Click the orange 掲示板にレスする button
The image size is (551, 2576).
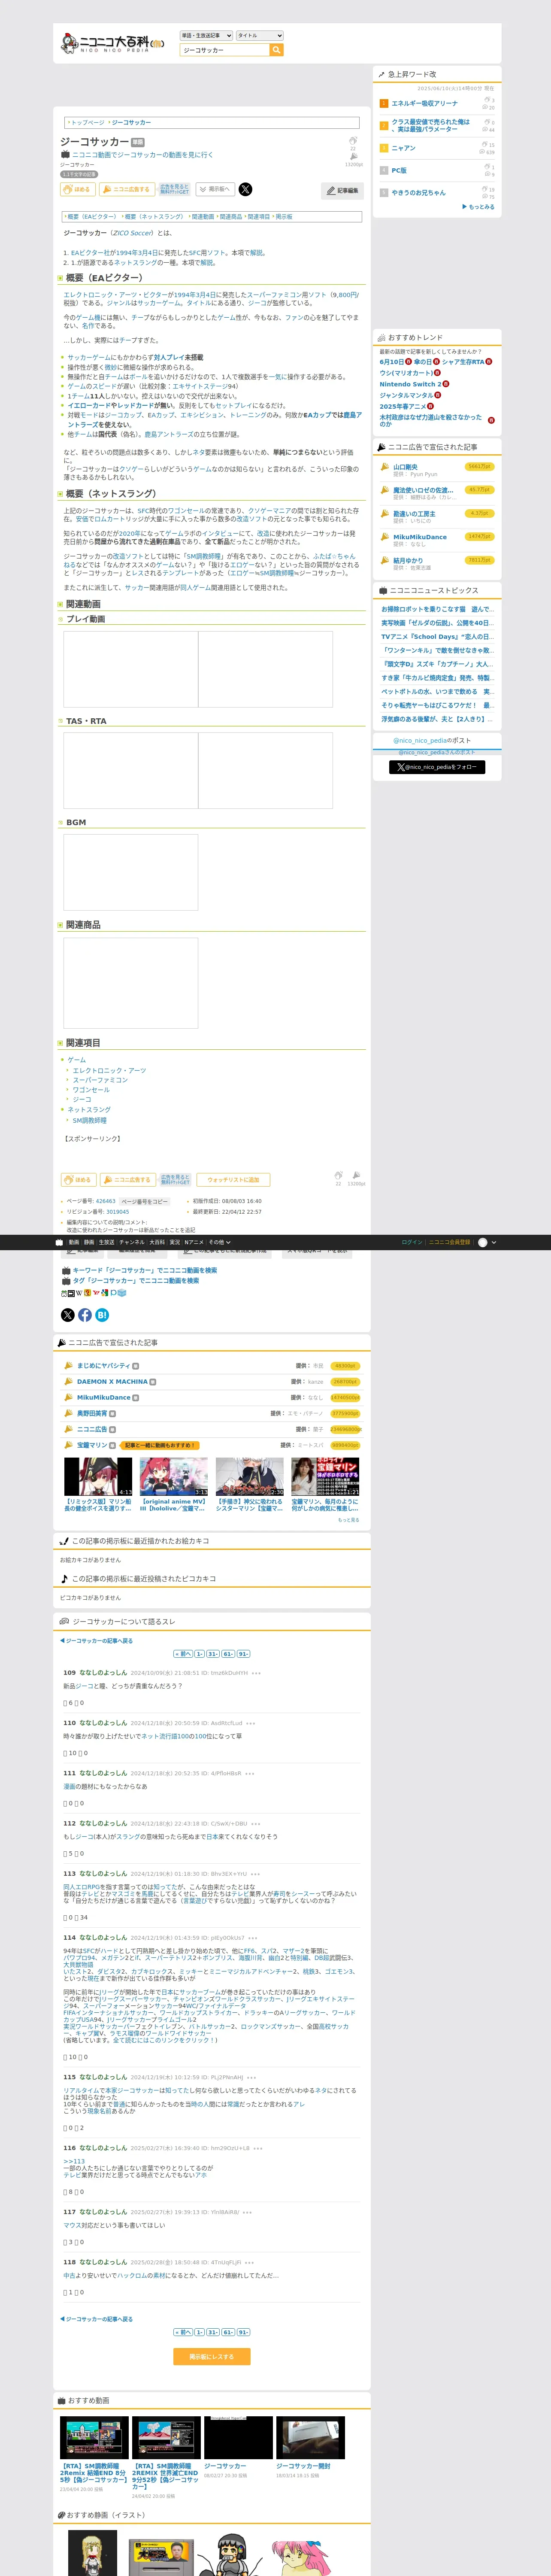tap(212, 2357)
